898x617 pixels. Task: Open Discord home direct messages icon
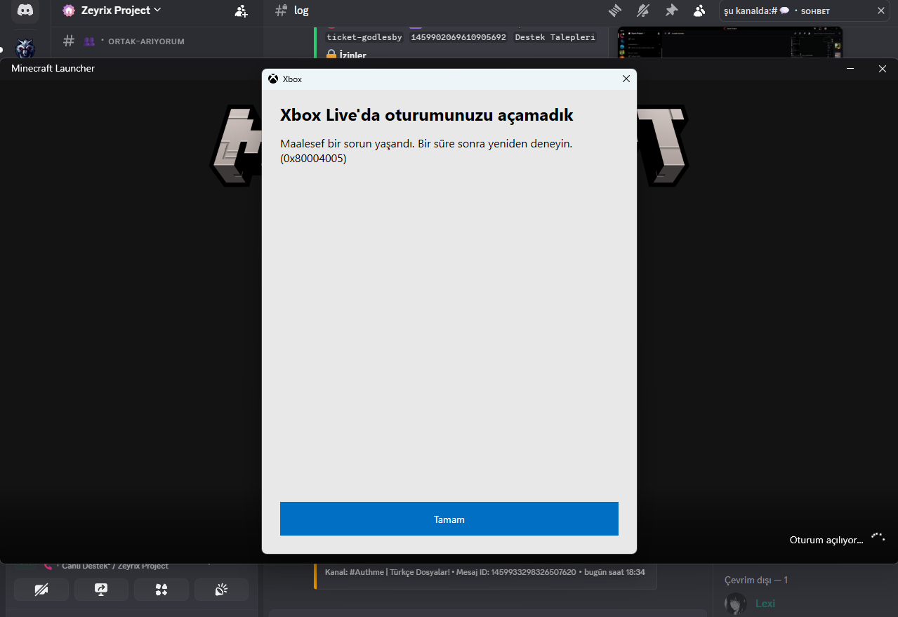coord(25,11)
